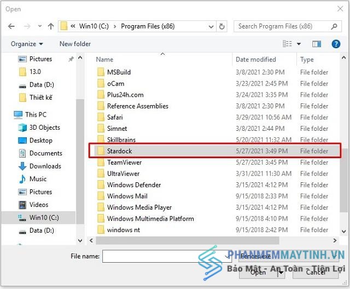
Task: Select the oCam folder
Action: click(115, 84)
